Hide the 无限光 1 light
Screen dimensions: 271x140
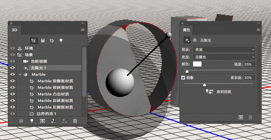[13, 68]
